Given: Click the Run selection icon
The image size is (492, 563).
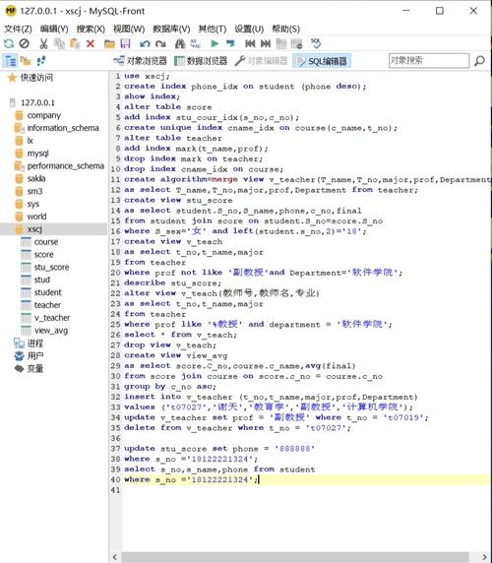Looking at the screenshot, I should click(230, 44).
